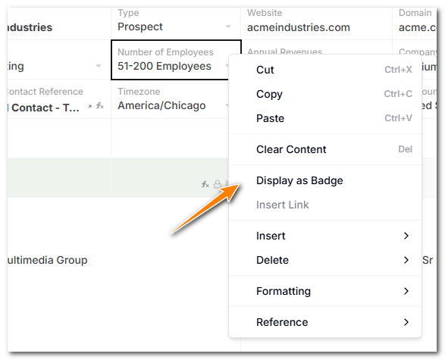This screenshot has width=445, height=360.
Task: Click the lock icon in highlighted row
Action: pyautogui.click(x=218, y=184)
